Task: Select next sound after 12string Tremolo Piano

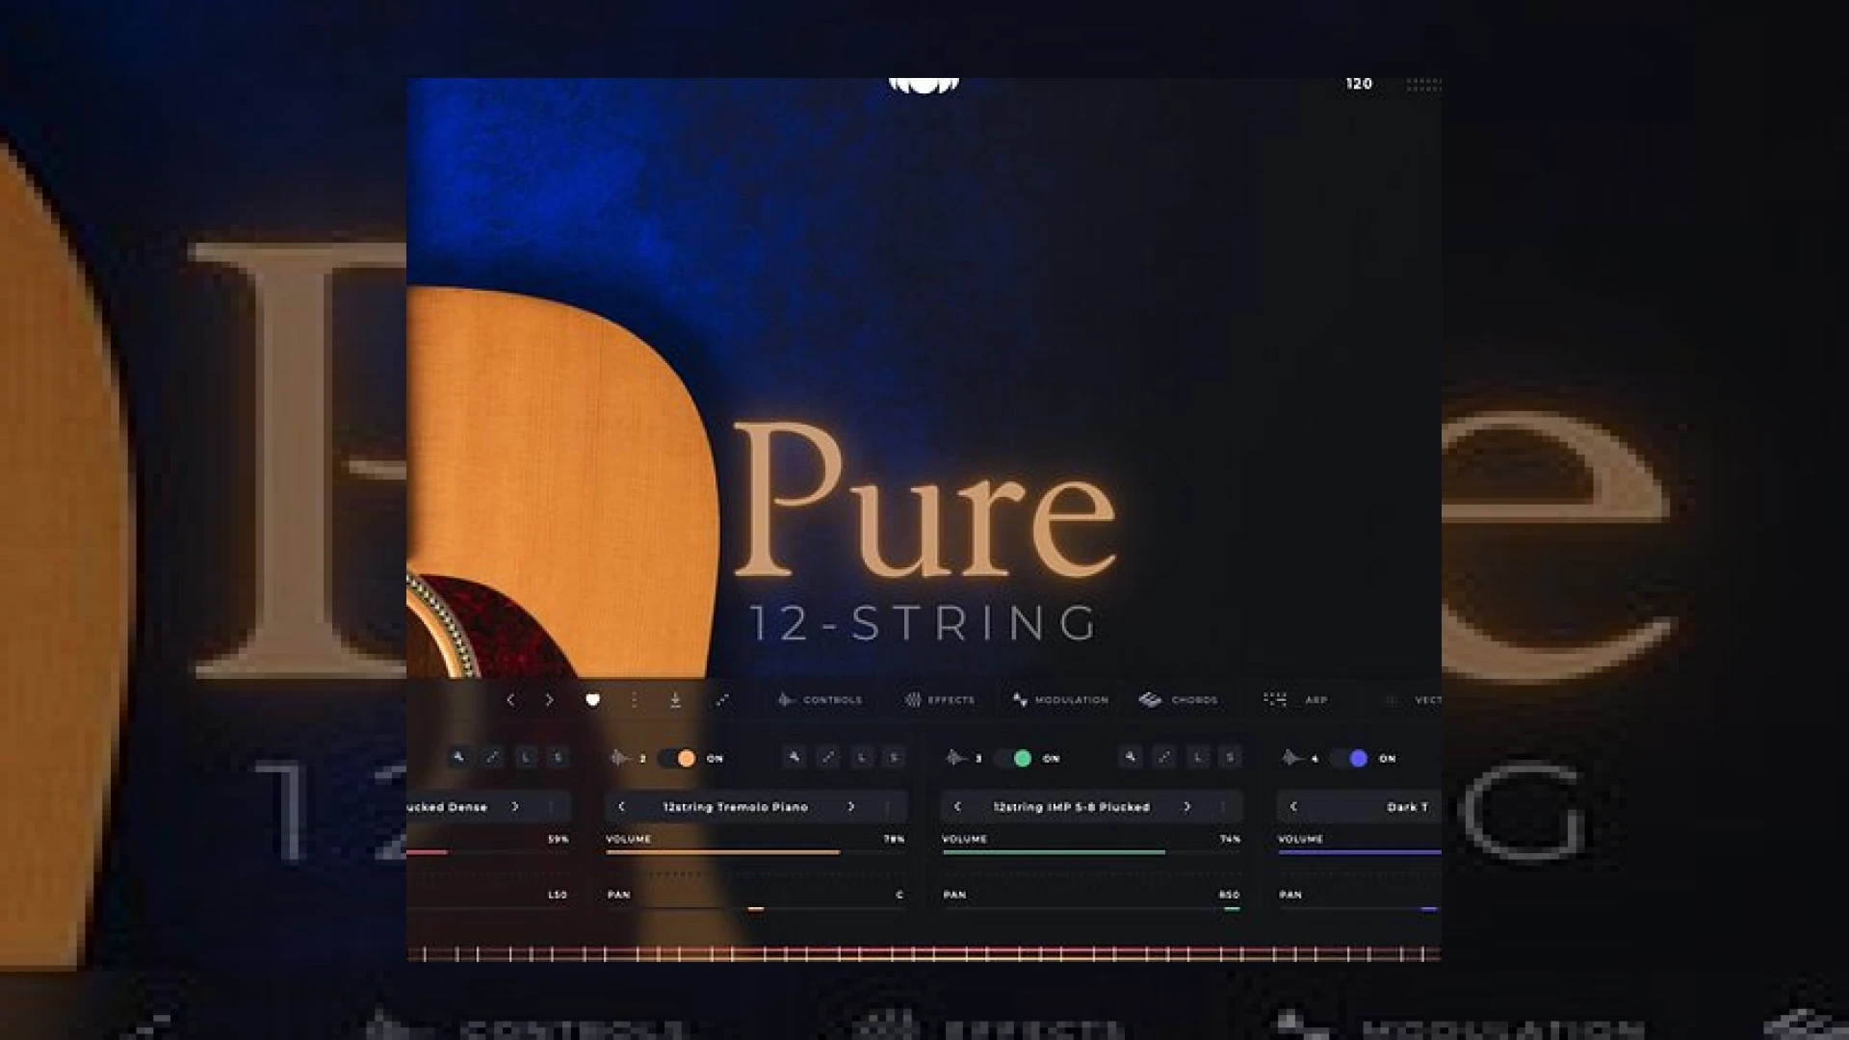Action: [851, 807]
